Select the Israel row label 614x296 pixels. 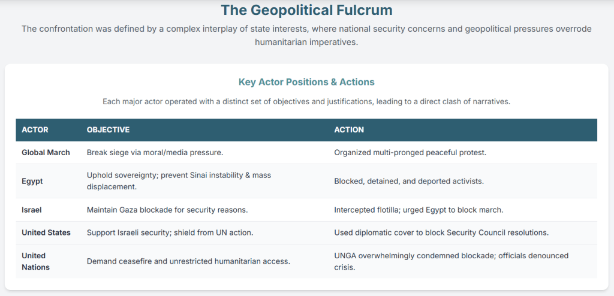(32, 210)
